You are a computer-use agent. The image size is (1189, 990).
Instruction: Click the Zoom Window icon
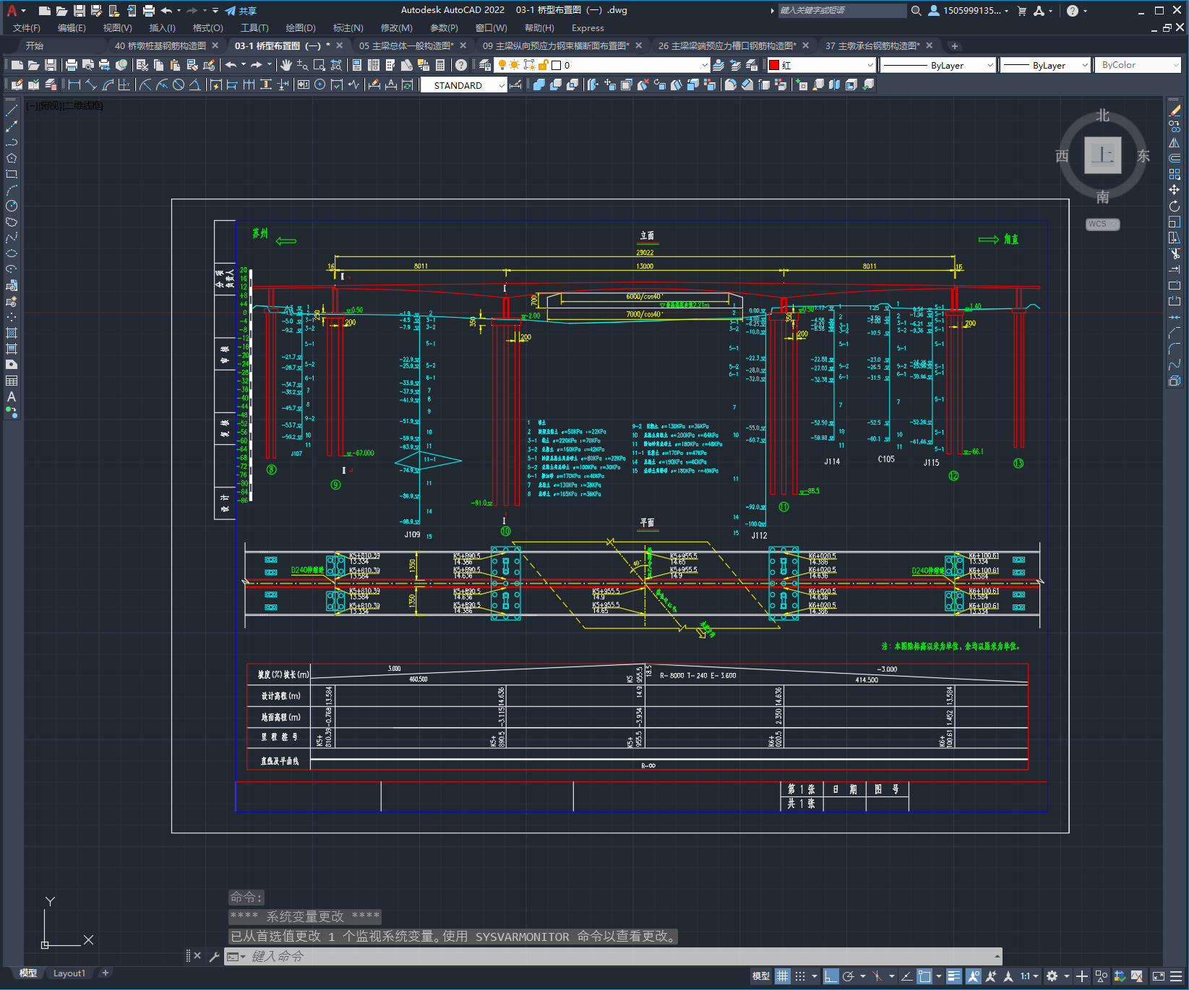[319, 65]
